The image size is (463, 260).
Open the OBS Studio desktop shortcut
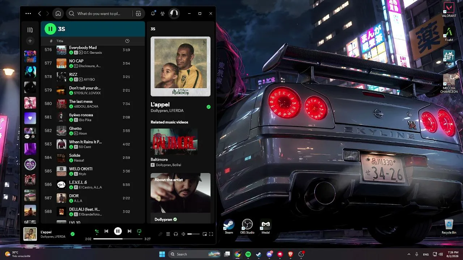coord(247,227)
